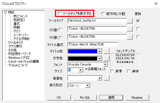
Task: Click the 適用 button
Action: pos(111,98)
